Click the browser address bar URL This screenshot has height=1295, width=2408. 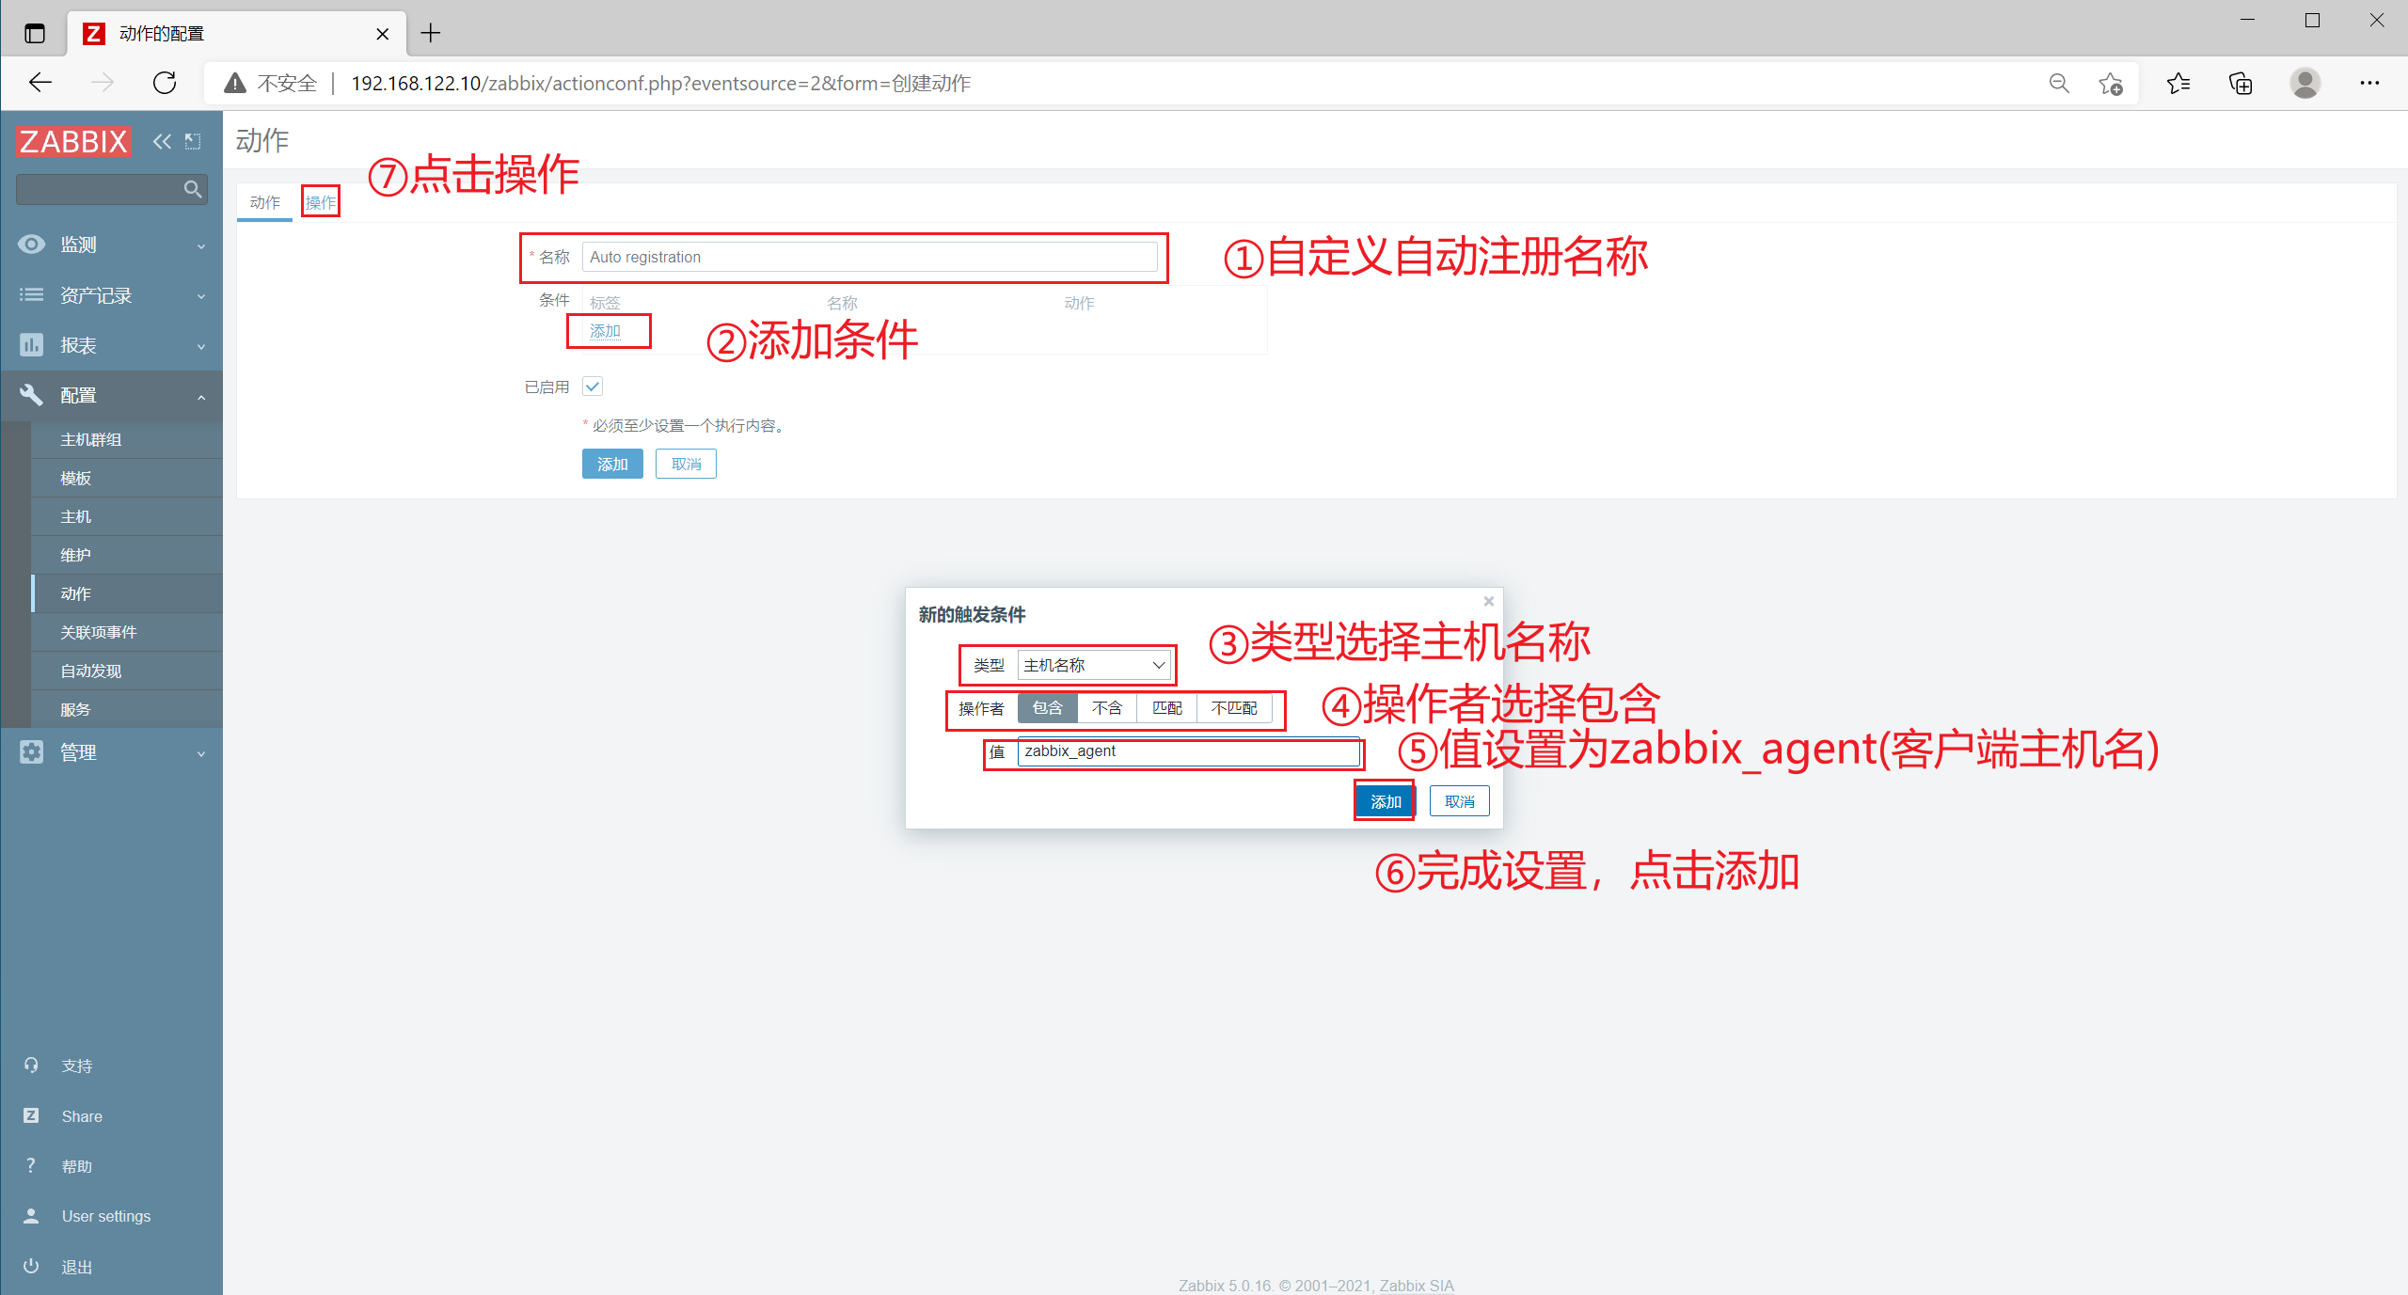pos(660,83)
